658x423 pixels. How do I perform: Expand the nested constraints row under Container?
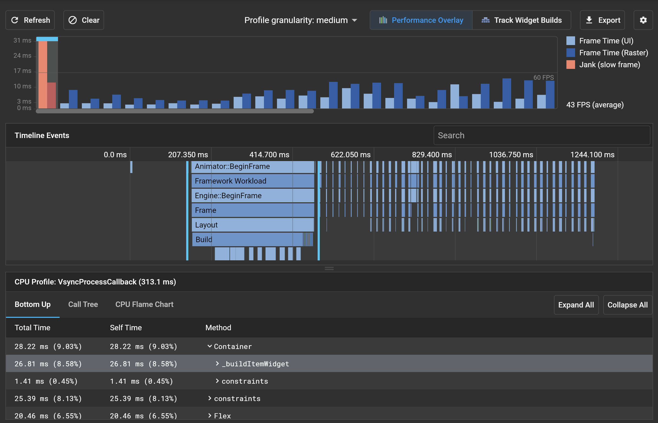click(217, 381)
